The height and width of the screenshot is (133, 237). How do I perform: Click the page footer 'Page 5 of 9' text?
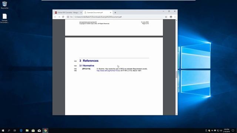pyautogui.click(x=145, y=24)
